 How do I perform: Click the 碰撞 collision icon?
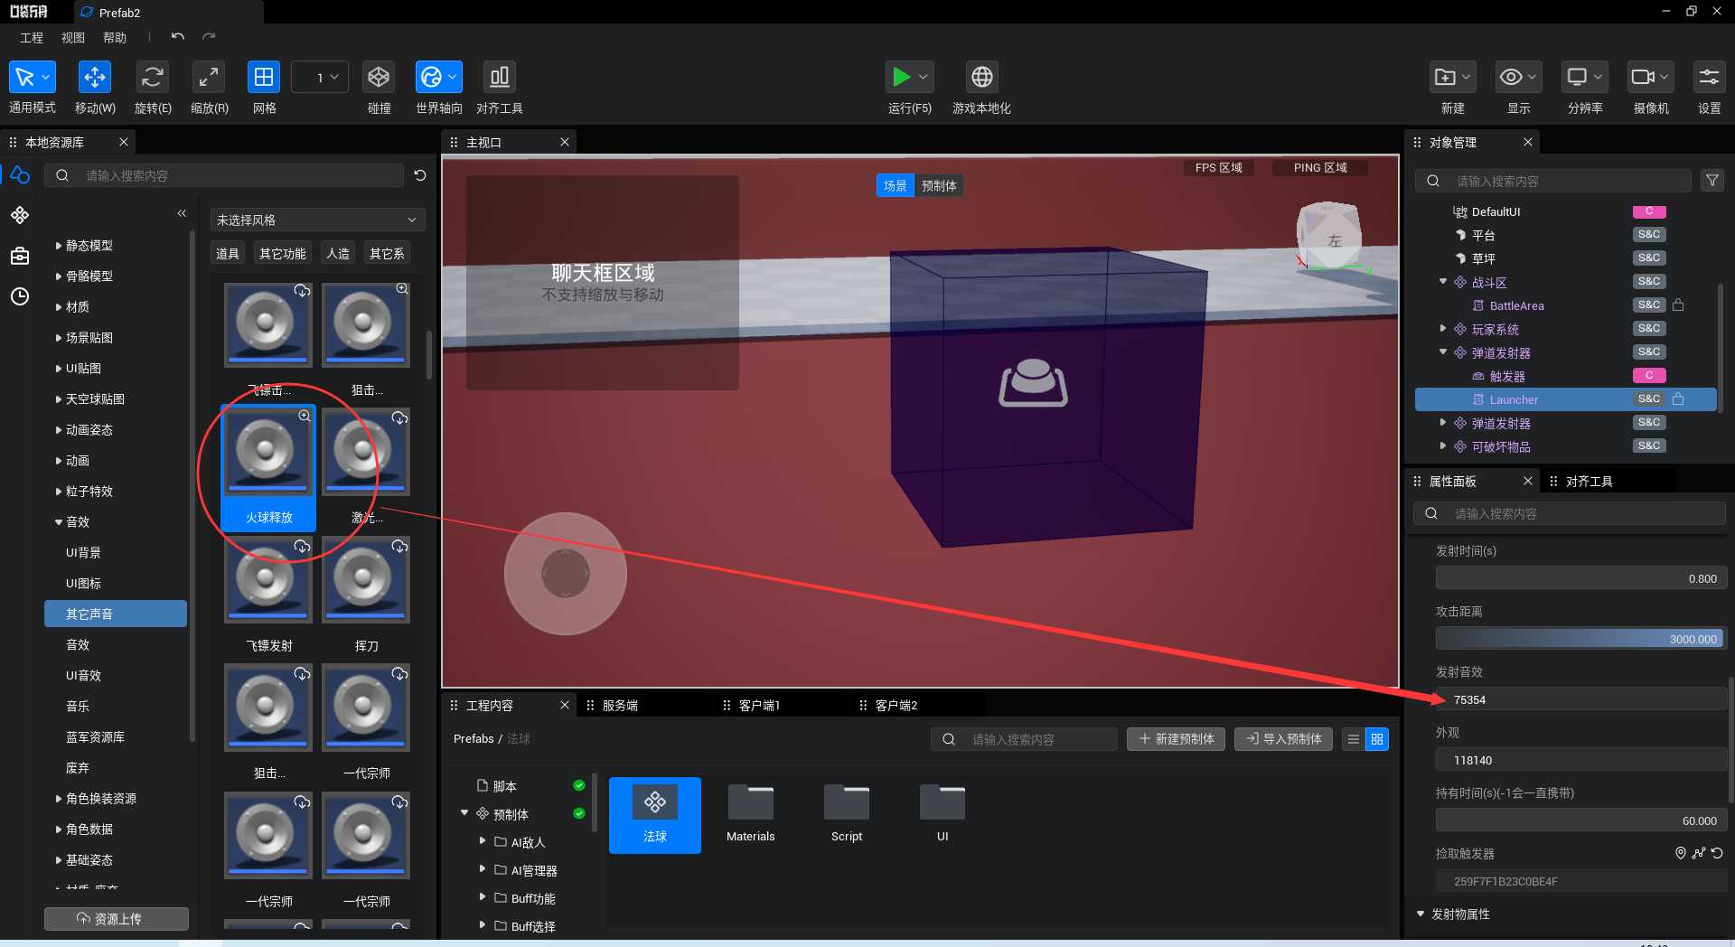pos(379,78)
